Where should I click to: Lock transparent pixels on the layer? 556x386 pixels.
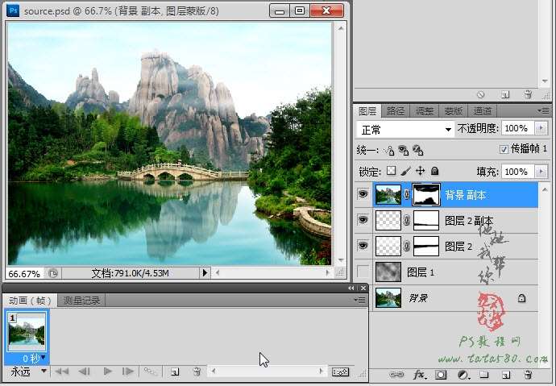click(x=391, y=171)
